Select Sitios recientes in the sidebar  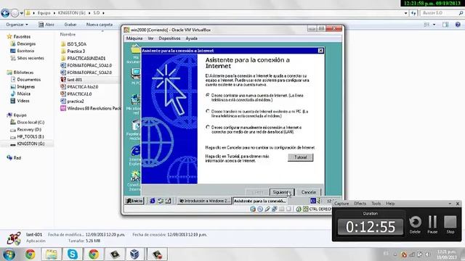(x=31, y=58)
